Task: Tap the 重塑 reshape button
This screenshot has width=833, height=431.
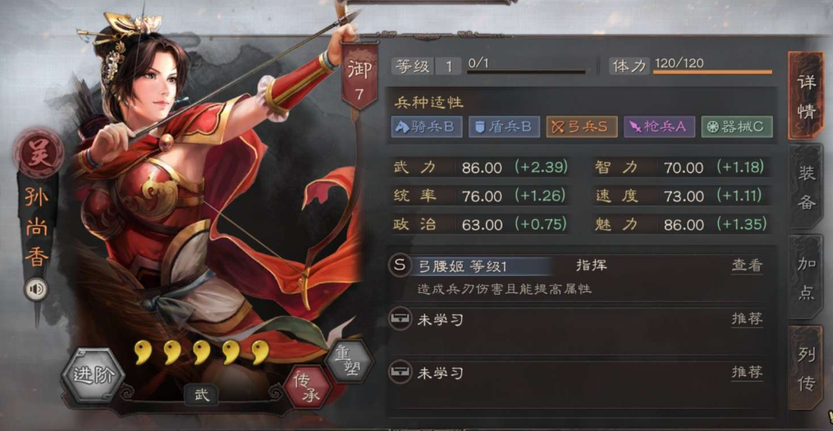Action: click(x=350, y=361)
